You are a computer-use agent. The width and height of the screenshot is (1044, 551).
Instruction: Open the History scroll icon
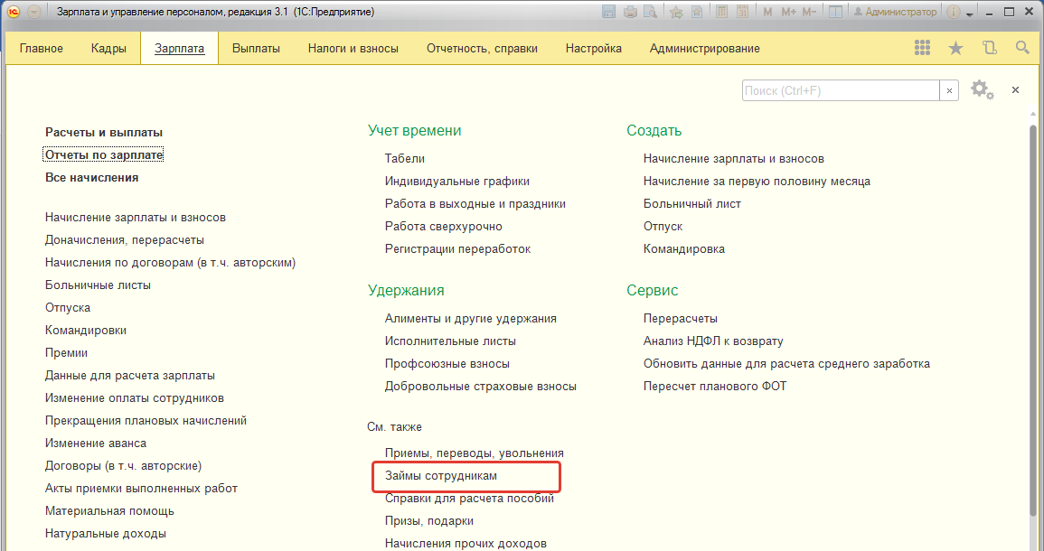pos(990,48)
